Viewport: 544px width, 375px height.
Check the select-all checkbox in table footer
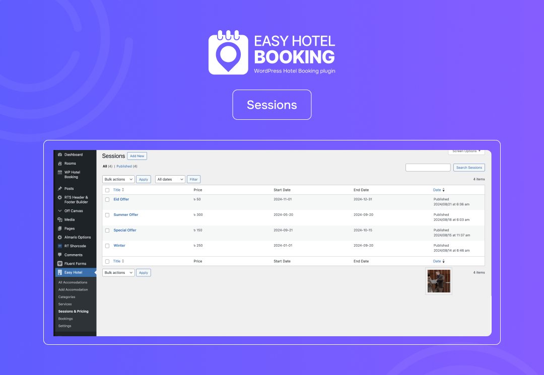click(107, 262)
